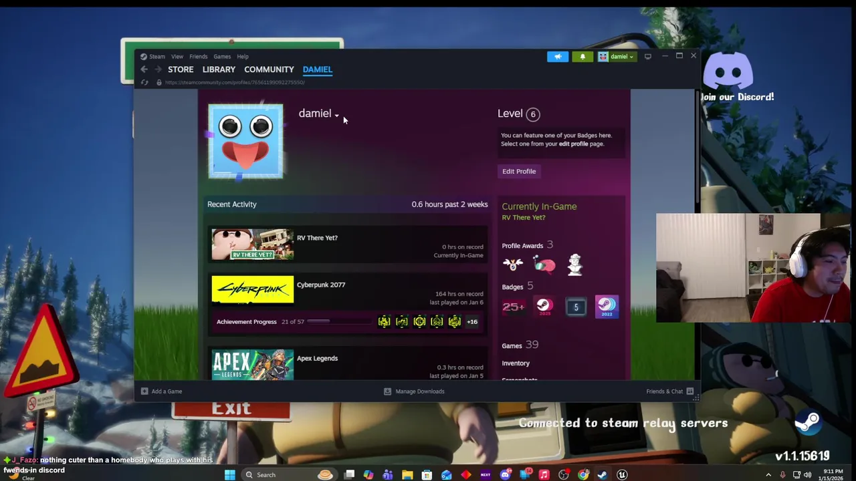856x481 pixels.
Task: Open the RV There Yet? game thumbnail
Action: 252,245
